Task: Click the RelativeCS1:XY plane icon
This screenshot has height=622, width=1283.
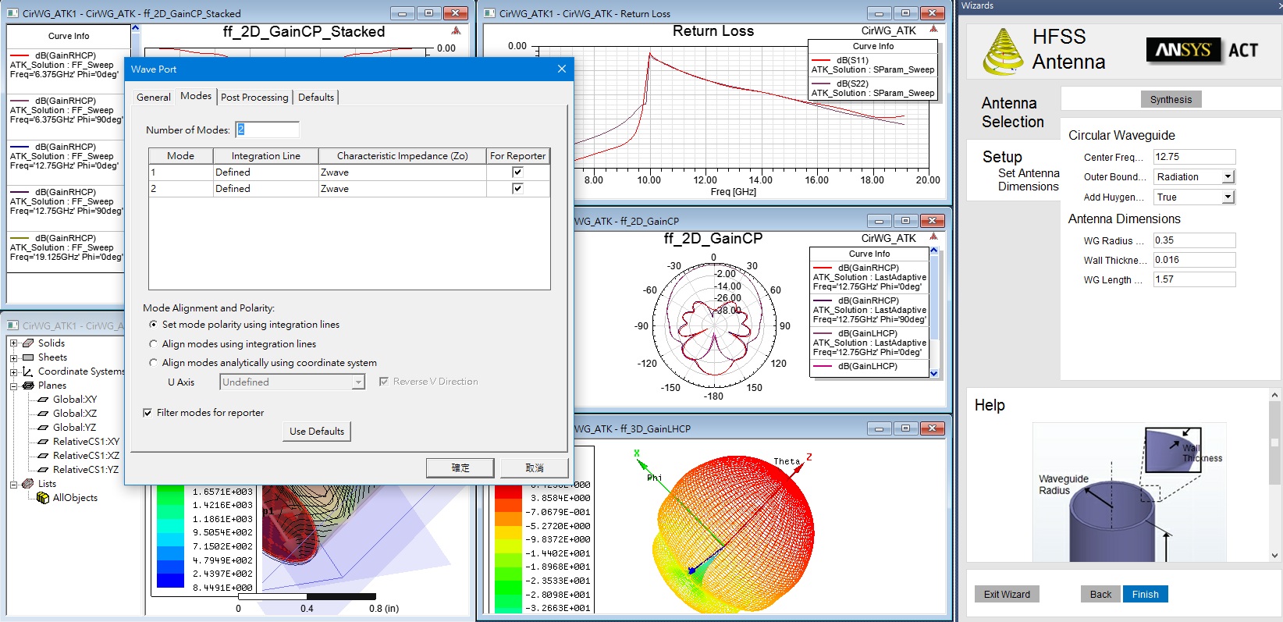Action: (44, 442)
